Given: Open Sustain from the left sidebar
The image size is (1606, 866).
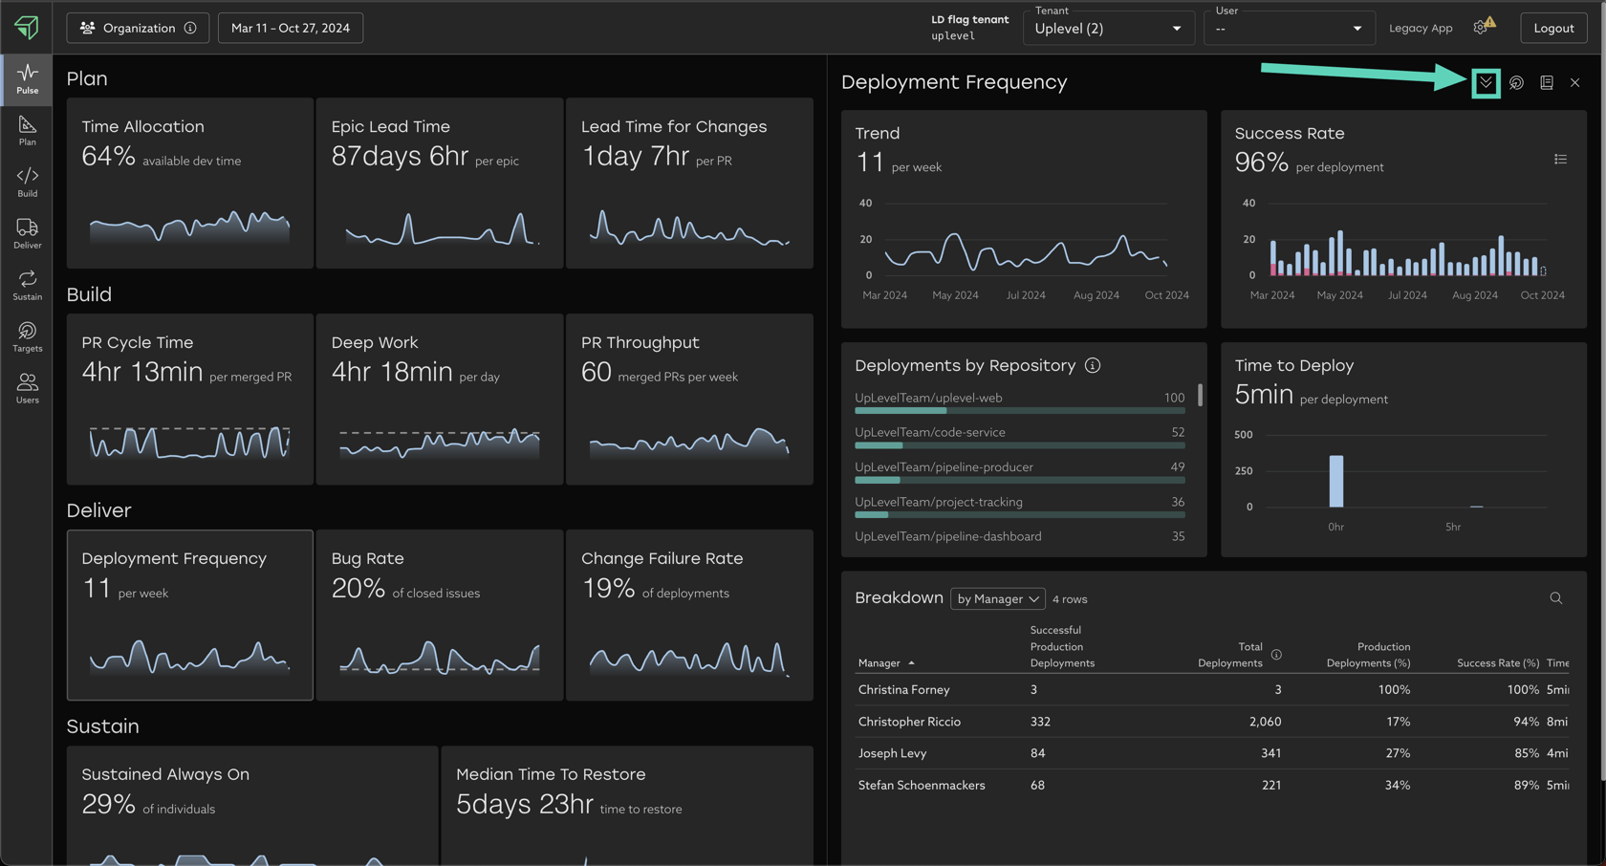Looking at the screenshot, I should [27, 285].
